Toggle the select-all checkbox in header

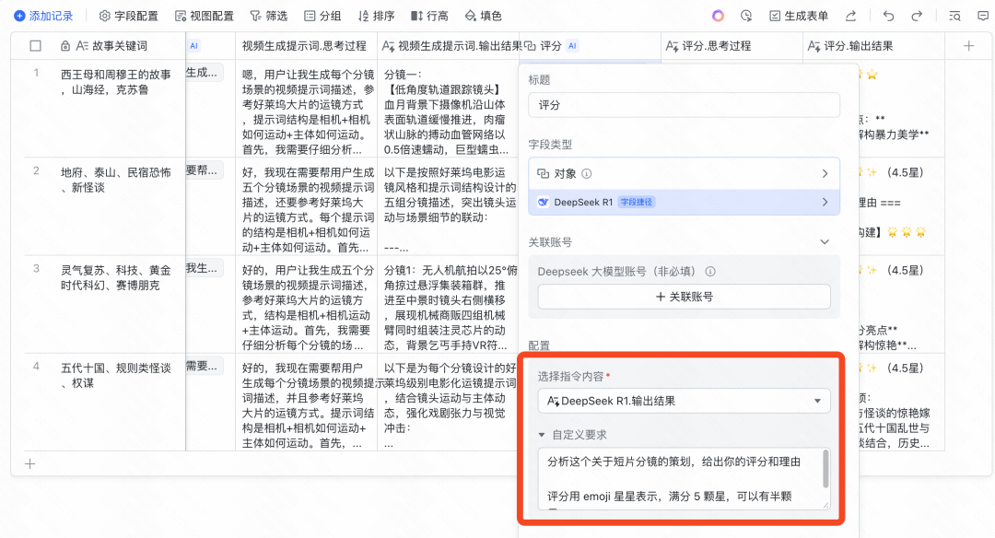click(x=36, y=46)
